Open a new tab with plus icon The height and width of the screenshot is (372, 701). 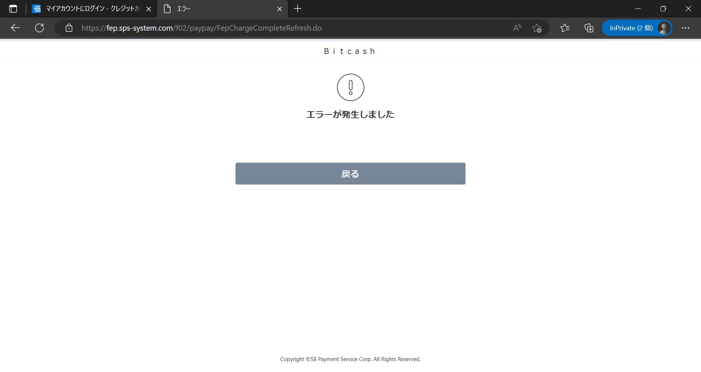tap(298, 9)
